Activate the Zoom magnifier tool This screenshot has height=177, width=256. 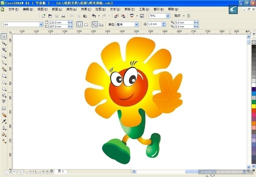point(4,56)
